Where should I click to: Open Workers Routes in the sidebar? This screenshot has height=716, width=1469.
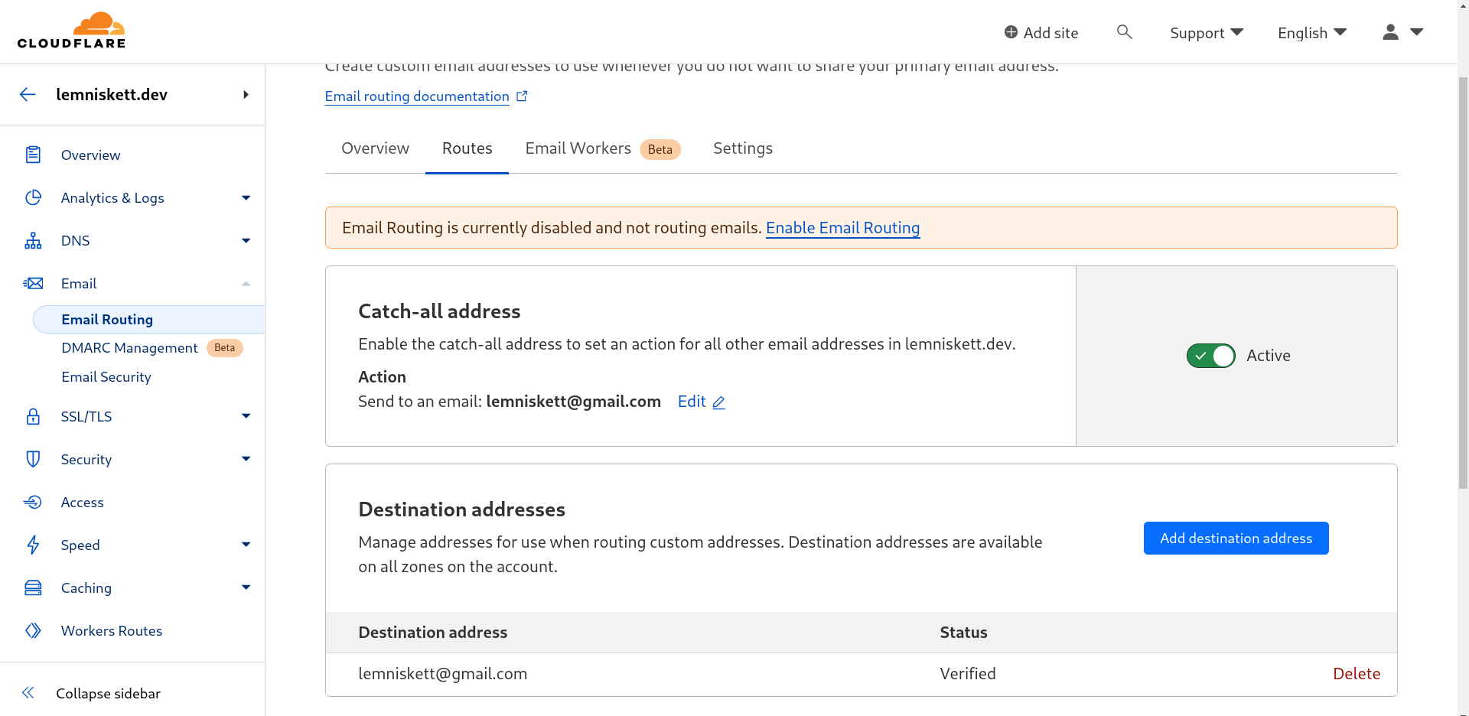[112, 630]
